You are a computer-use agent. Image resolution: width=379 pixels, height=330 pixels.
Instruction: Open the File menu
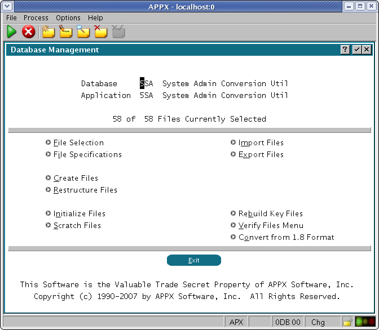pos(11,18)
